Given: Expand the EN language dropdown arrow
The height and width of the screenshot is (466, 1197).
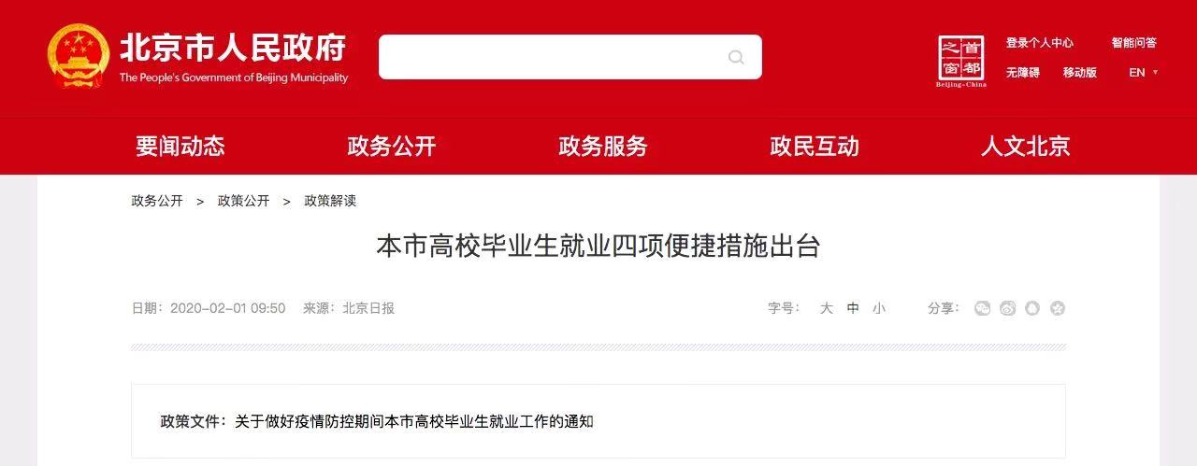Looking at the screenshot, I should 1155,73.
